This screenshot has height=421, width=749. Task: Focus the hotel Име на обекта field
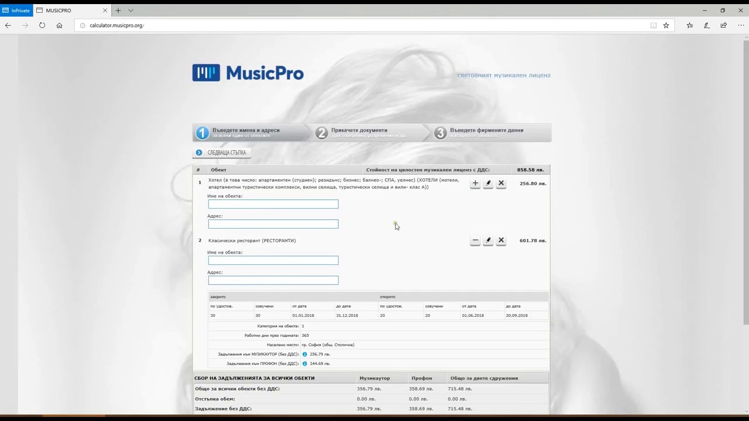(x=273, y=204)
